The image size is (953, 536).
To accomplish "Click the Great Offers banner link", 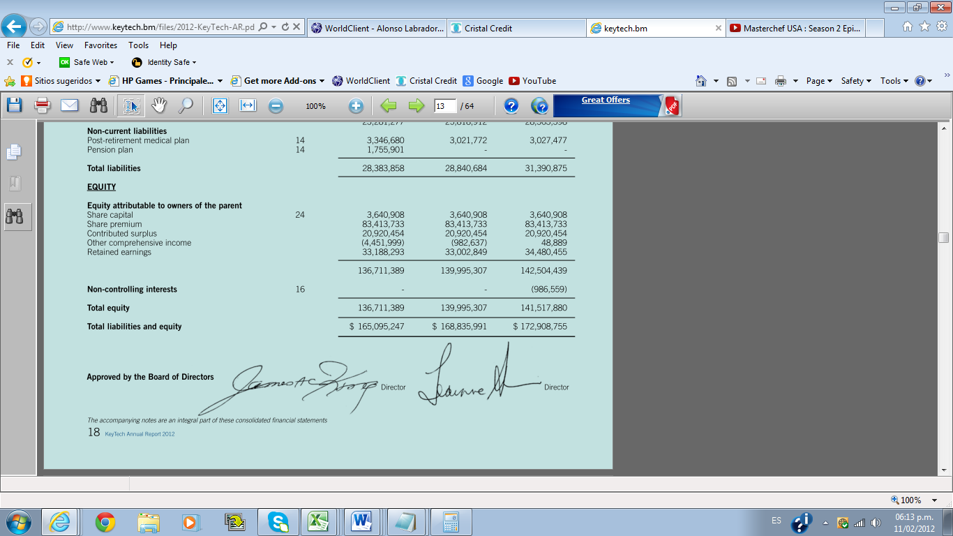I will point(606,100).
